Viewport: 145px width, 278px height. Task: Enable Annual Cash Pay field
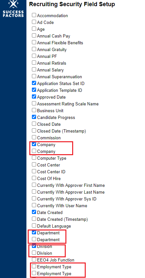point(34,36)
